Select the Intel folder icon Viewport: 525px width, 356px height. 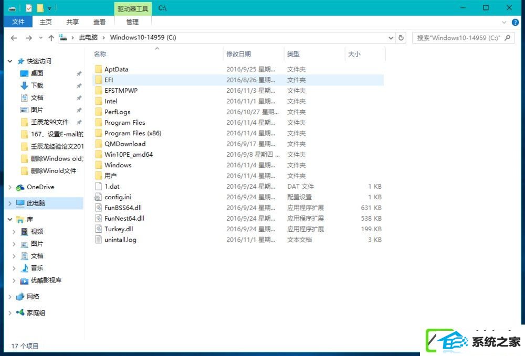[x=99, y=101]
